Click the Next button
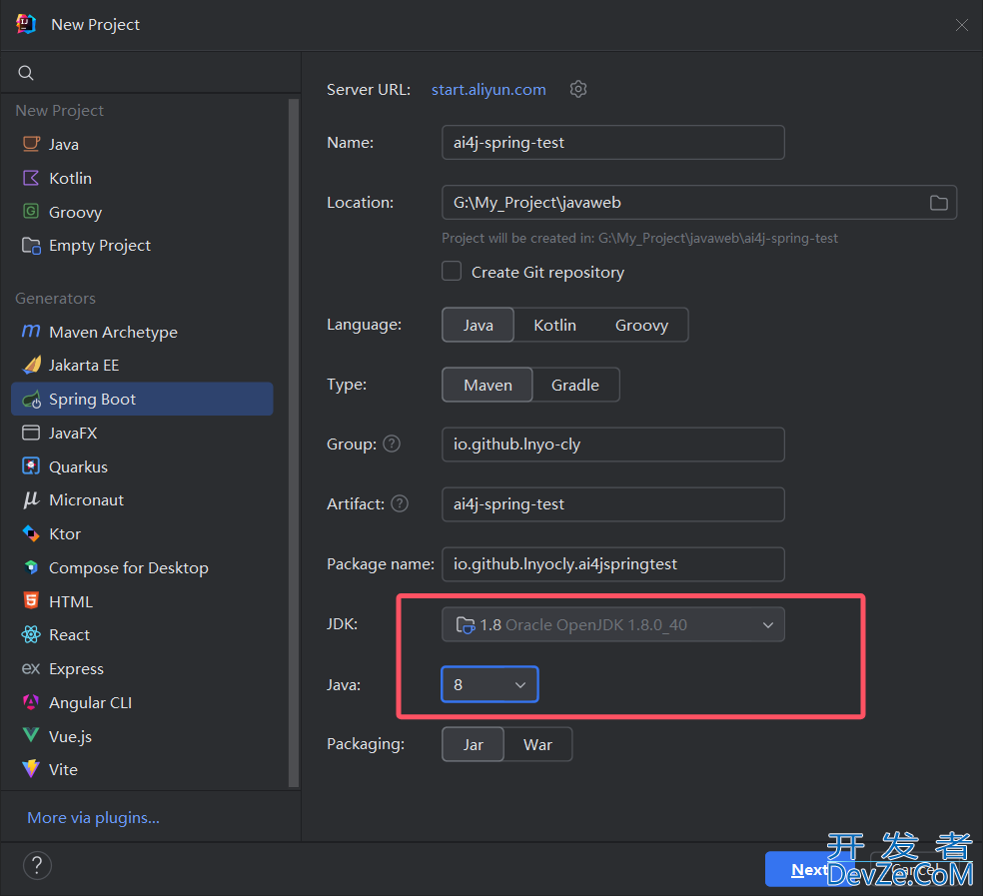The image size is (983, 896). [809, 869]
